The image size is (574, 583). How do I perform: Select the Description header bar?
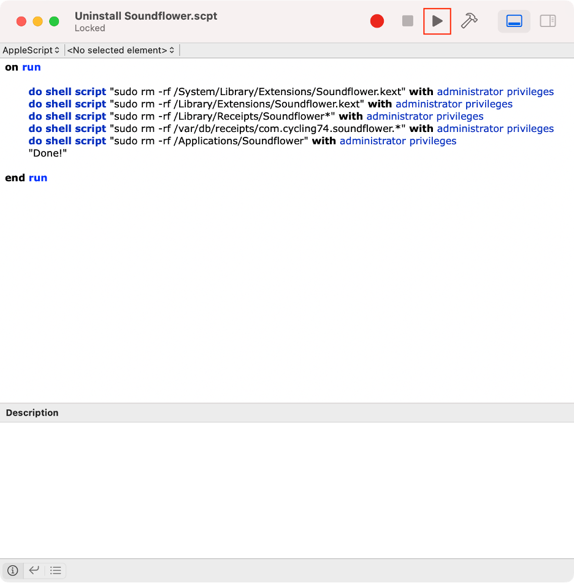click(287, 413)
